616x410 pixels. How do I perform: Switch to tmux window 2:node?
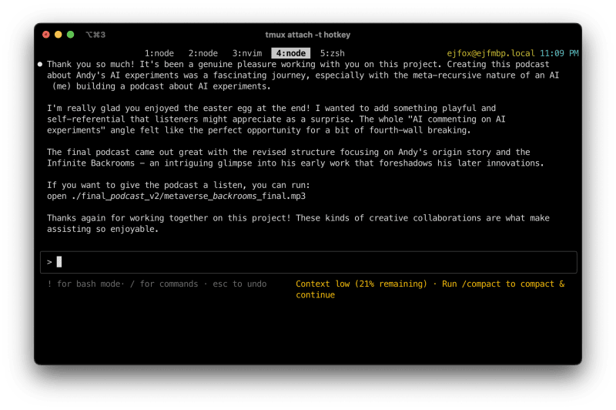click(x=203, y=53)
